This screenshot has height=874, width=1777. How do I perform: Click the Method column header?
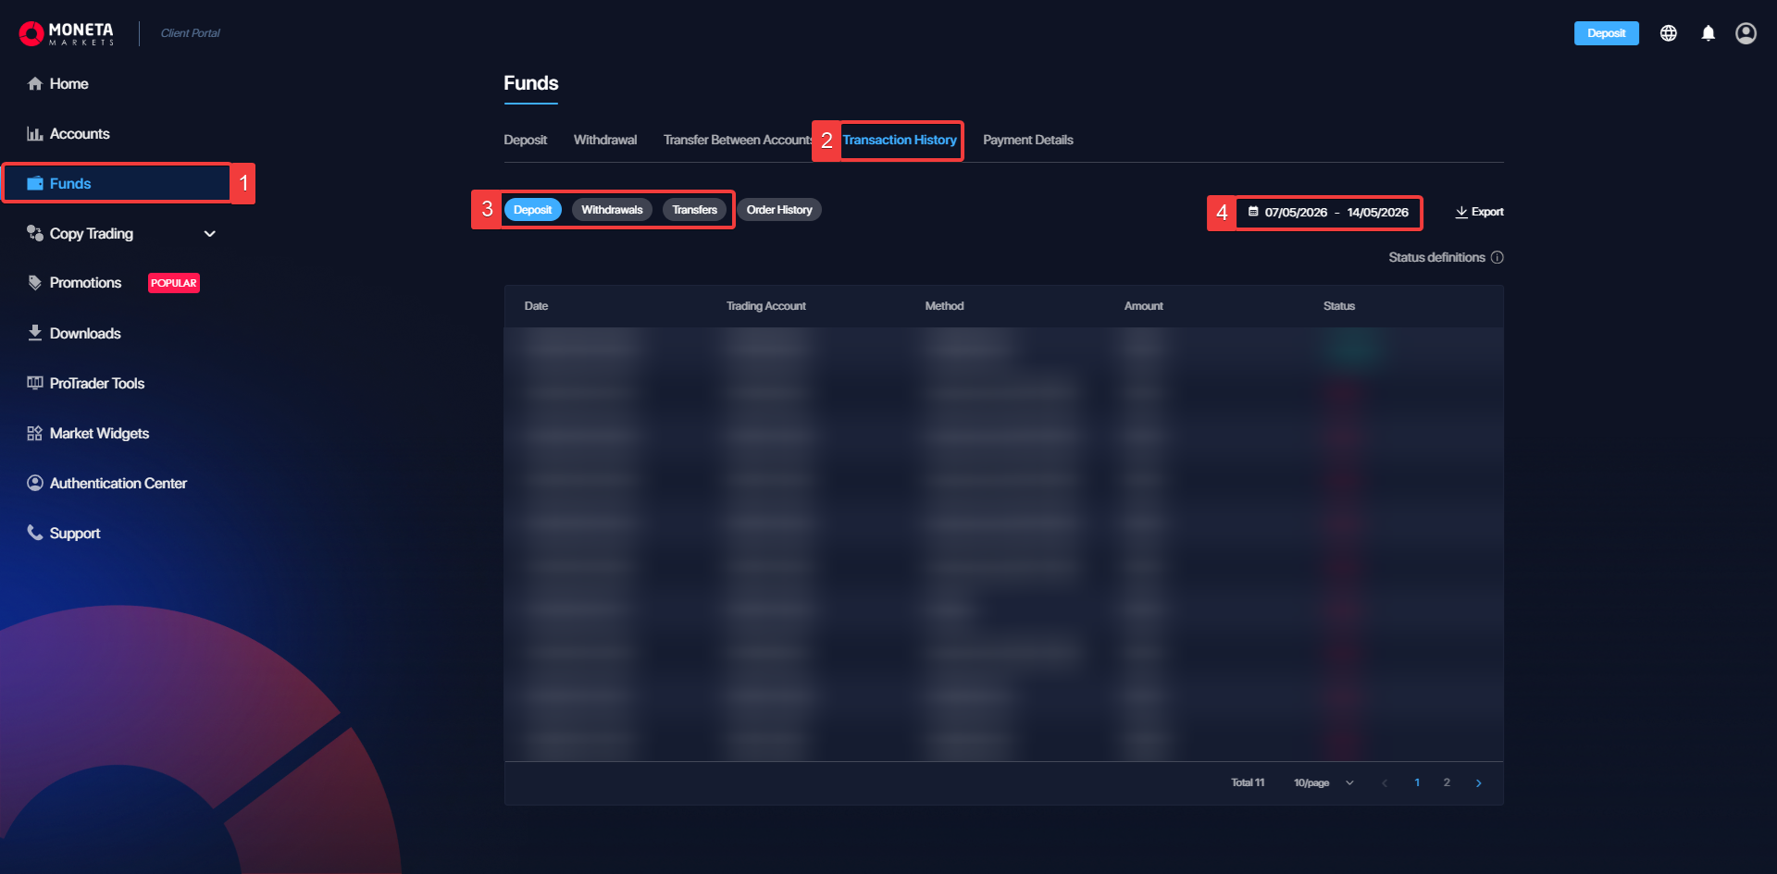[x=944, y=306]
